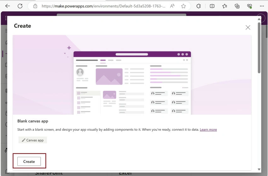
Task: Go back to the previous browser page
Action: pos(8,6)
